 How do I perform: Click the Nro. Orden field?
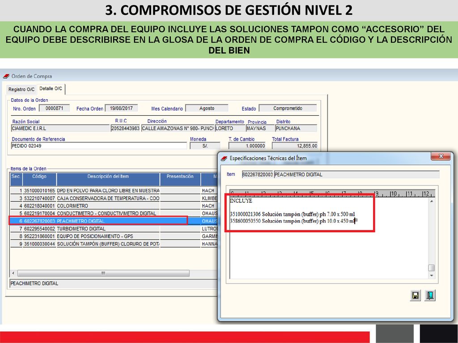coord(54,109)
